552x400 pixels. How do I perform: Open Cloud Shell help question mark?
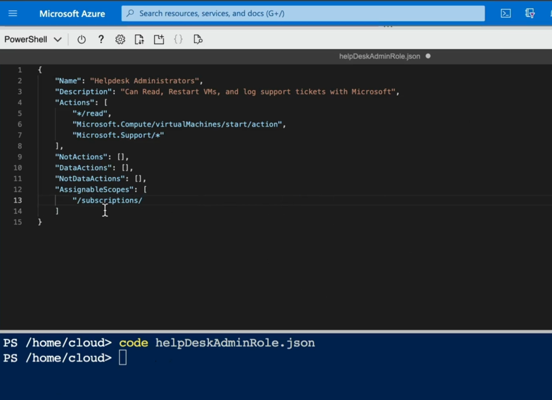click(x=101, y=40)
